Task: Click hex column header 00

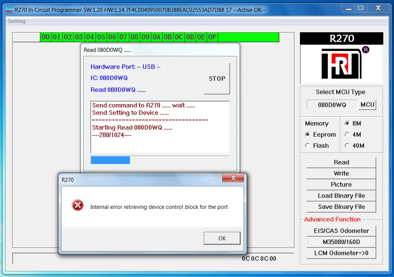Action: (x=46, y=37)
